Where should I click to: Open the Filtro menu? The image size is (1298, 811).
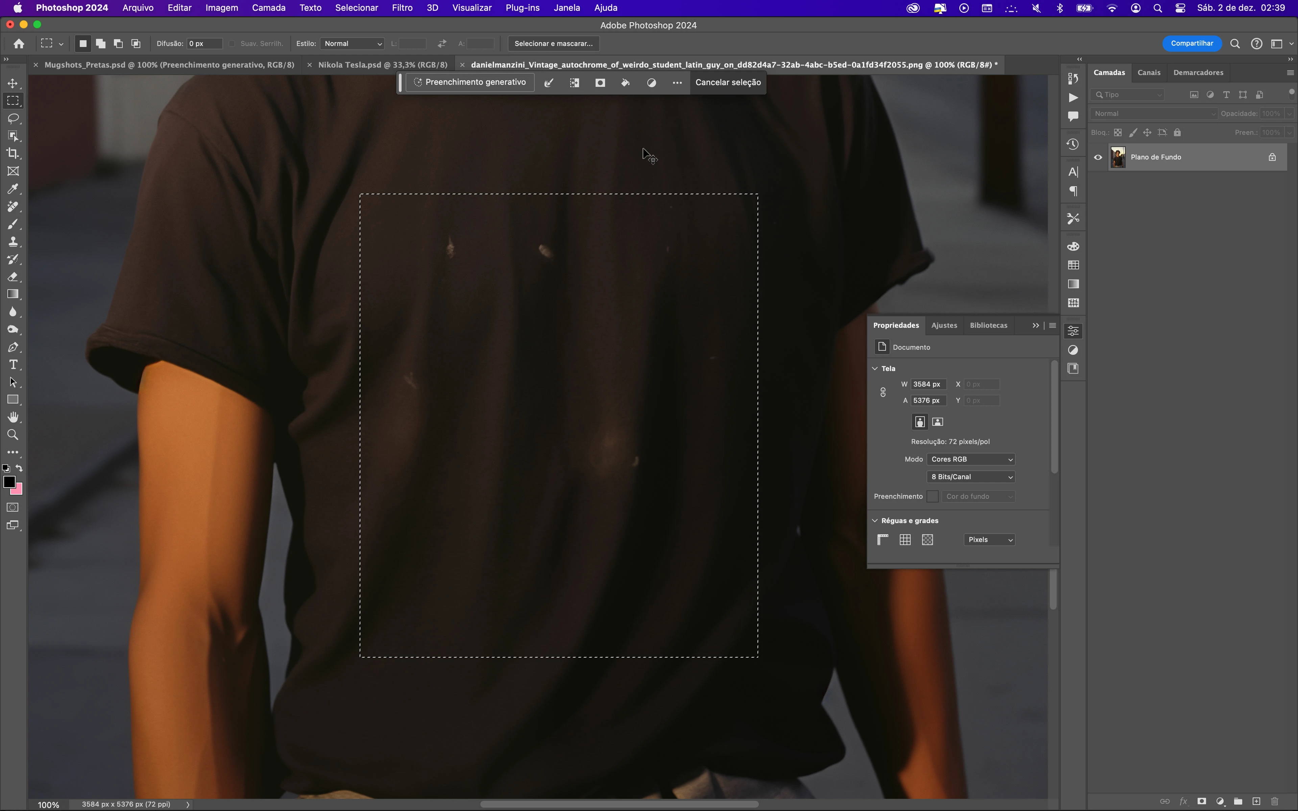tap(402, 8)
